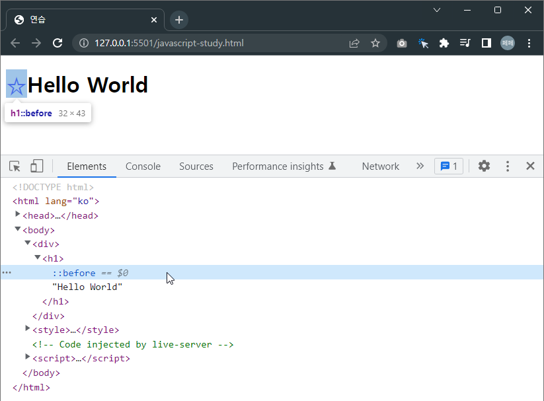Select the DOCTYPE html line
The height and width of the screenshot is (401, 544).
point(53,188)
